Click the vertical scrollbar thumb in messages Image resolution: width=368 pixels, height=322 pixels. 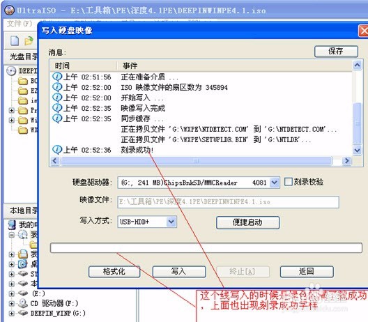358,123
